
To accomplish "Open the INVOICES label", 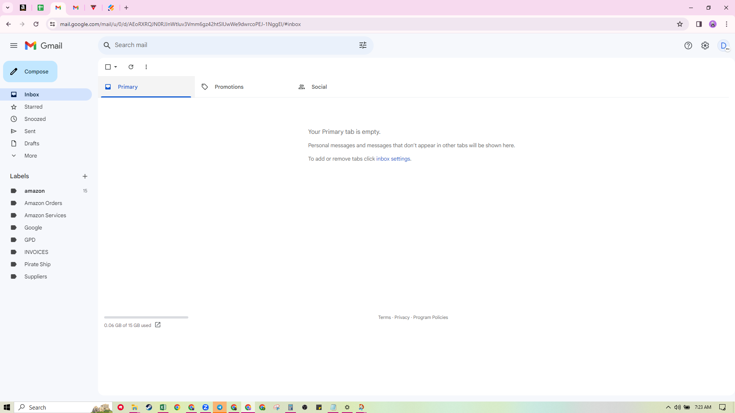I will 46,252.
